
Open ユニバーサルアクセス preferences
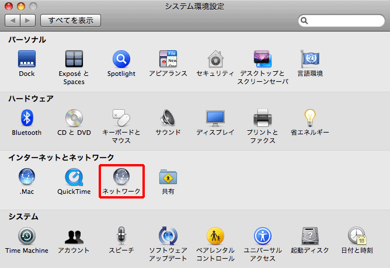(263, 236)
